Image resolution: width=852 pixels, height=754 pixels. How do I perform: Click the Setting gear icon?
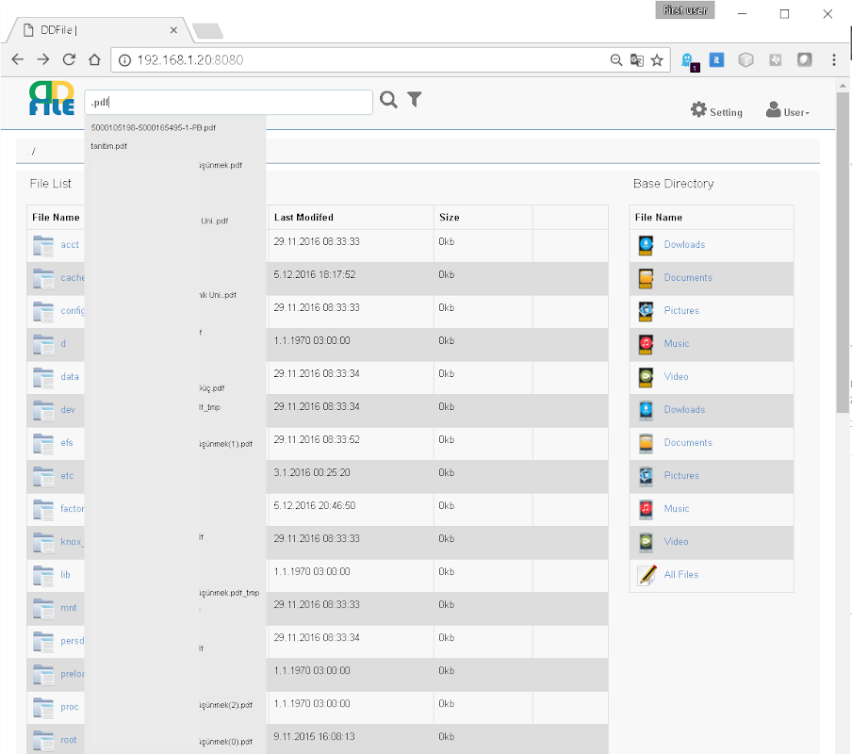698,110
